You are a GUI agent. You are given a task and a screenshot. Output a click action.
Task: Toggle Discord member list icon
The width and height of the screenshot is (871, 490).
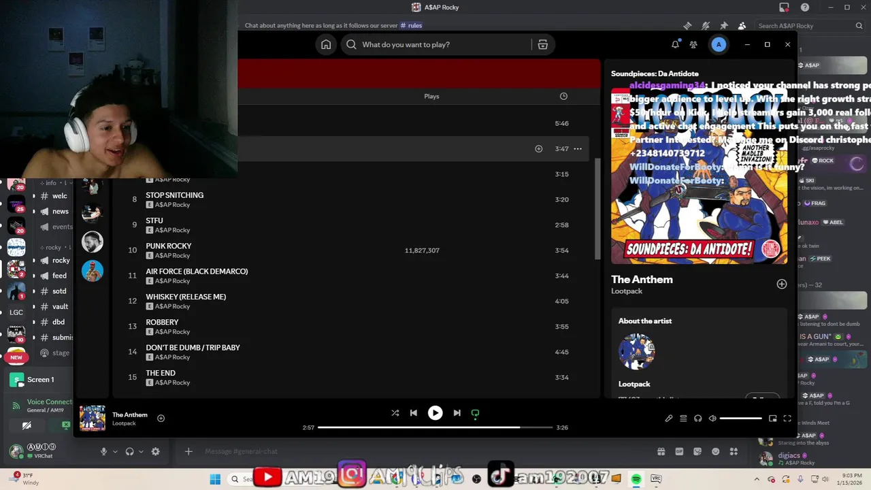[742, 26]
